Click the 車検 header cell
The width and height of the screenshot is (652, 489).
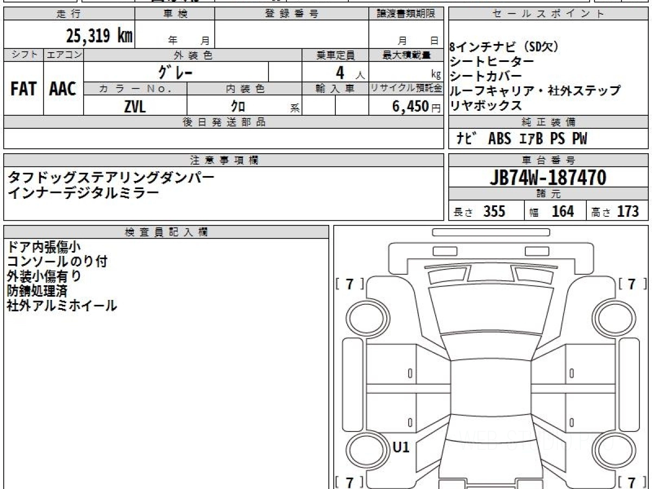click(175, 14)
